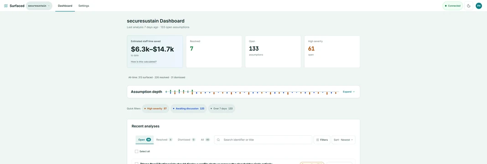
Task: Toggle dark mode with the moon icon
Action: tap(469, 5)
